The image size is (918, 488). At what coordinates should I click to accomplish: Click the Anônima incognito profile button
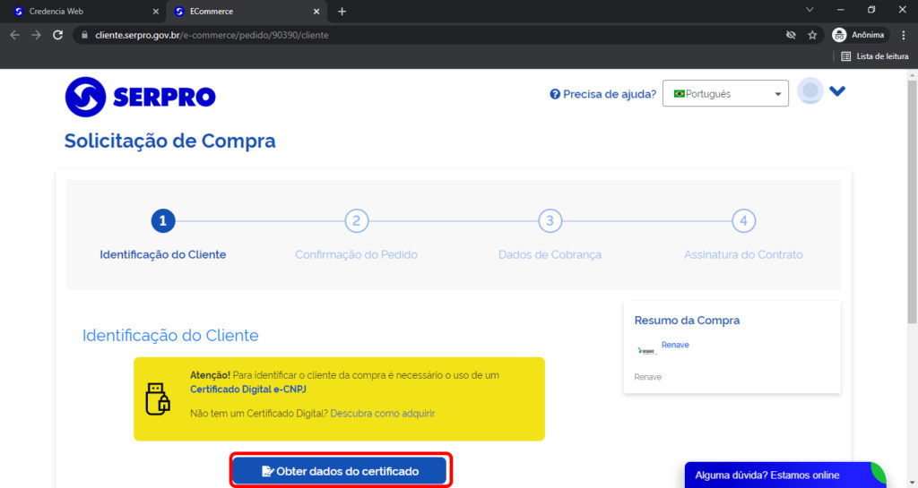pos(858,35)
